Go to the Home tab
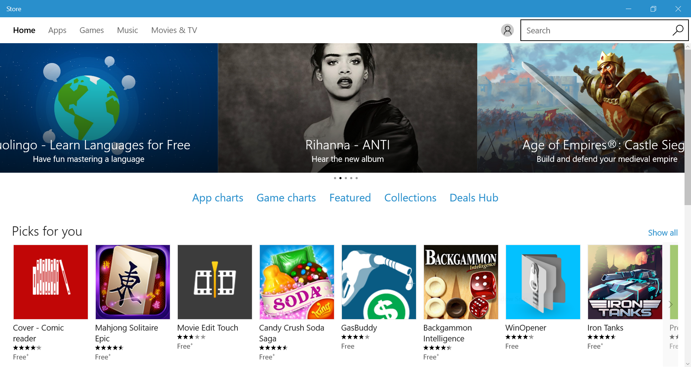 point(24,30)
